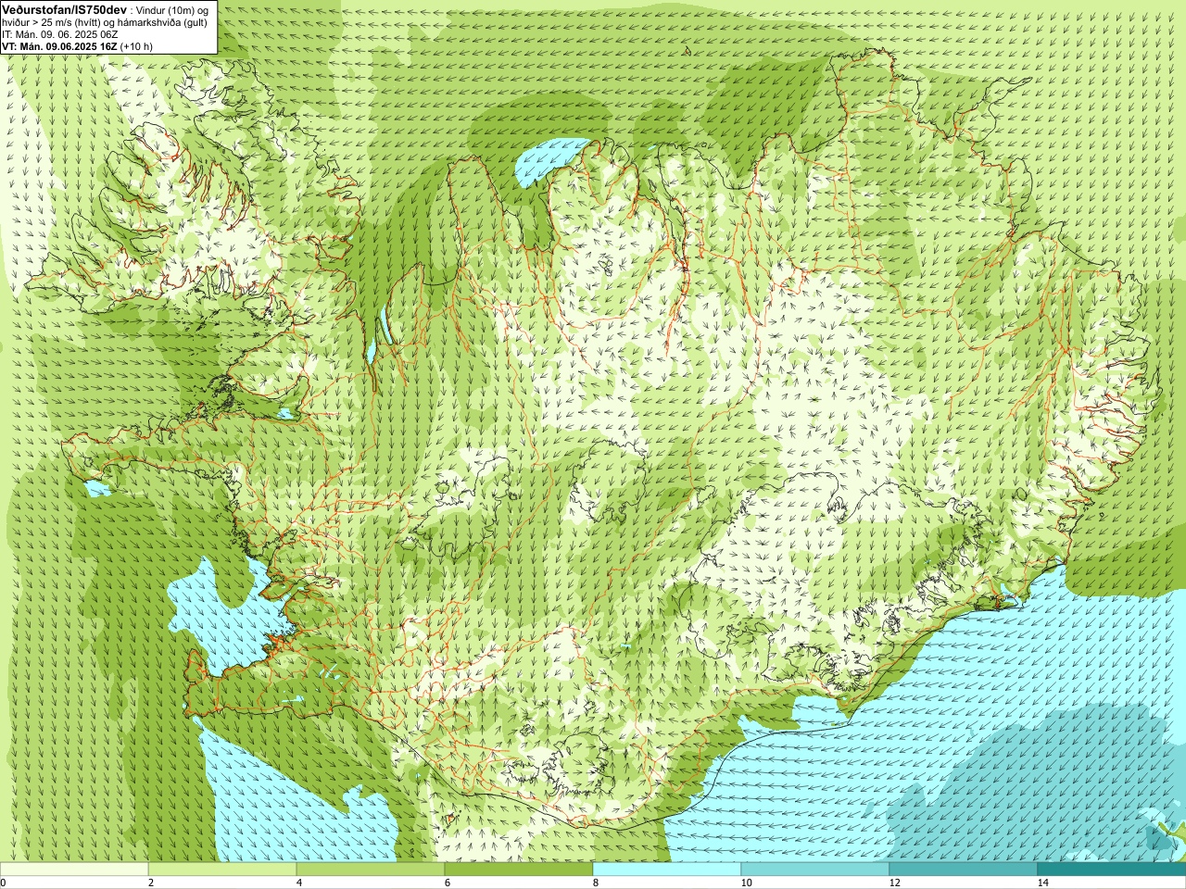Click the 2–4 m/s light green legend swatch
This screenshot has width=1186, height=889.
point(222,870)
